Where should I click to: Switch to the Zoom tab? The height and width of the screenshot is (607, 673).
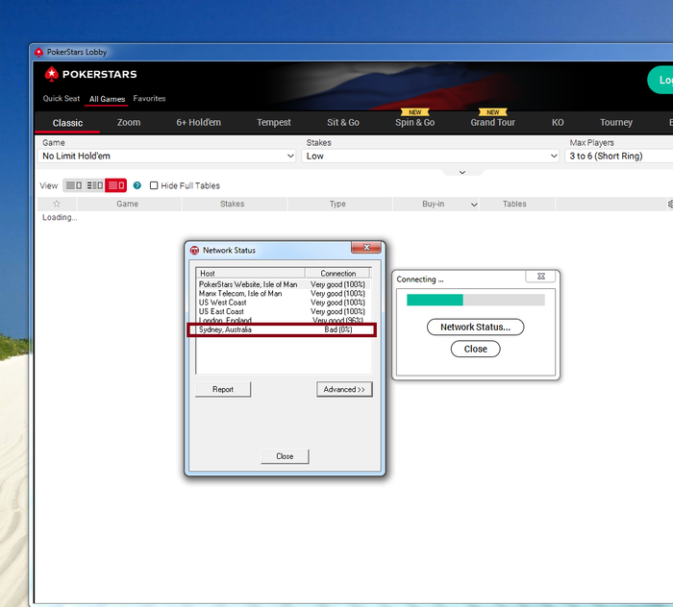tap(129, 123)
